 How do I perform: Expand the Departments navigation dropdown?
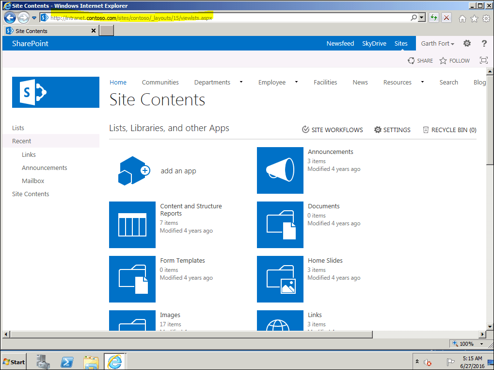241,82
